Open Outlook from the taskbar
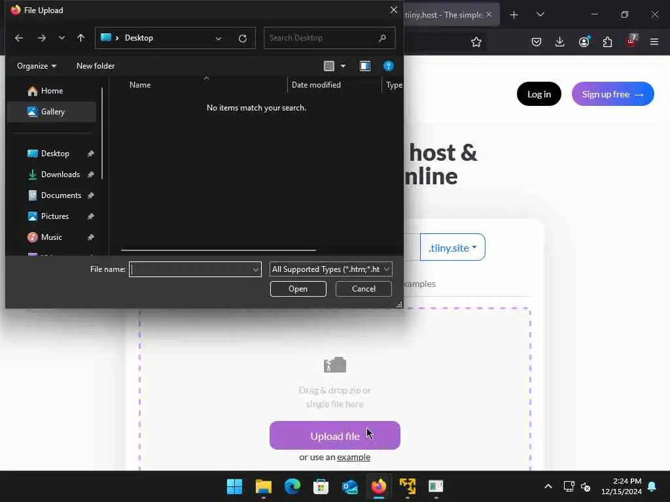Image resolution: width=670 pixels, height=502 pixels. click(x=350, y=486)
